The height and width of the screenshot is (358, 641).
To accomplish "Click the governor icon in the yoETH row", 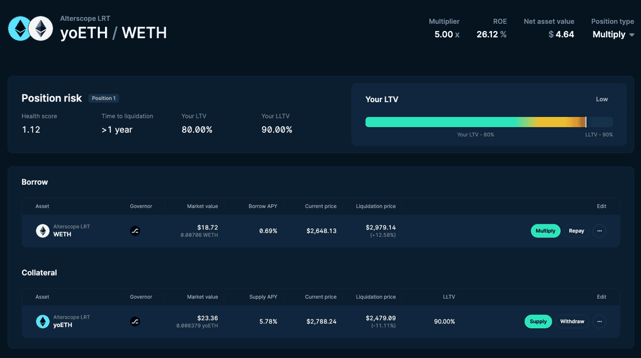I will 135,322.
